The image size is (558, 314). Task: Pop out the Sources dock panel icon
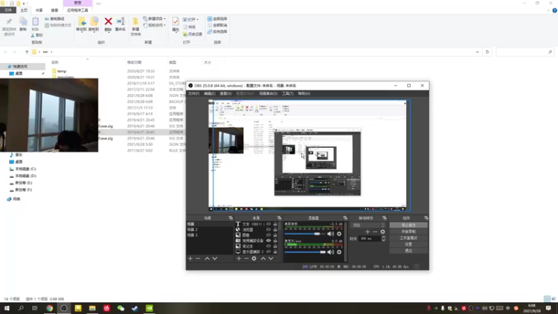[280, 218]
